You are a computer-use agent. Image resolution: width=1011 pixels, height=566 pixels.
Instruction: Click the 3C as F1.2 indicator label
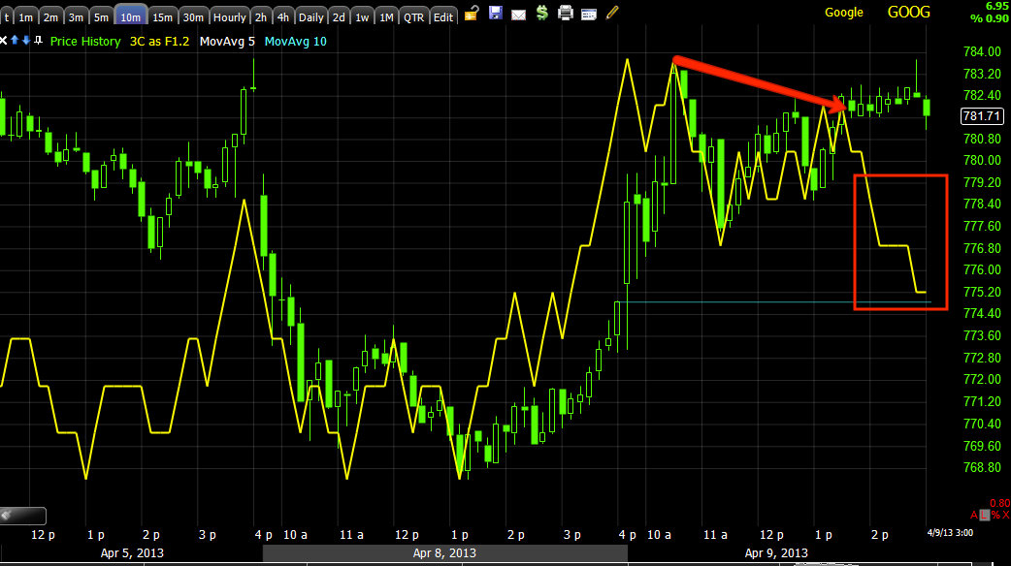point(160,42)
